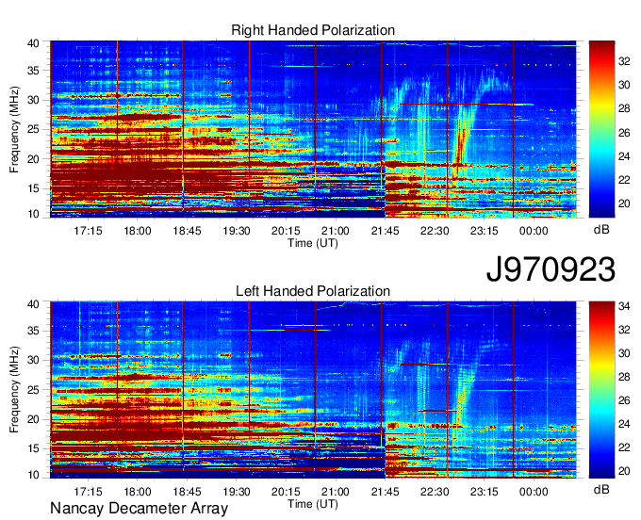
Task: Click the 10 MHz tick on Right Handed frequency axis
Action: (33, 214)
